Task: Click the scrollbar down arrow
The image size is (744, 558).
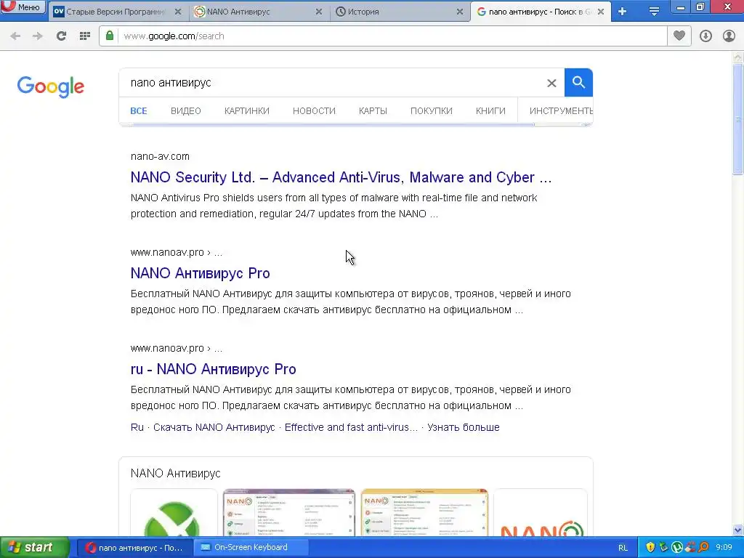Action: (x=738, y=530)
